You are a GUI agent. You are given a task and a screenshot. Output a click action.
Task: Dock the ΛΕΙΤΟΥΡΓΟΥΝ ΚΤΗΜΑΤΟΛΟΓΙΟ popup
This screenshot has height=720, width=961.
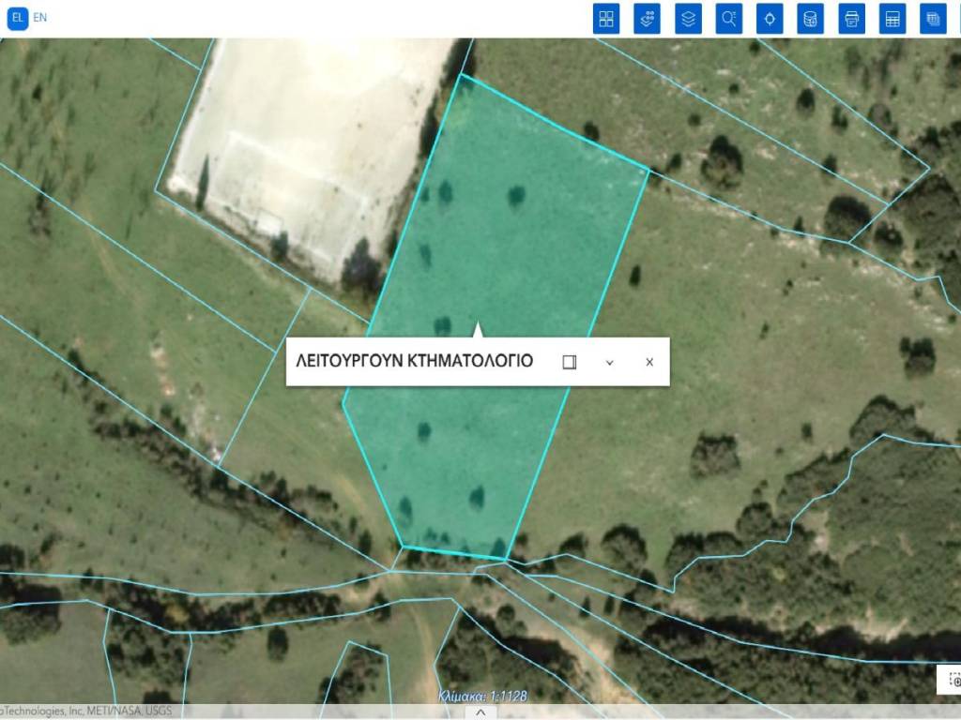coord(569,362)
